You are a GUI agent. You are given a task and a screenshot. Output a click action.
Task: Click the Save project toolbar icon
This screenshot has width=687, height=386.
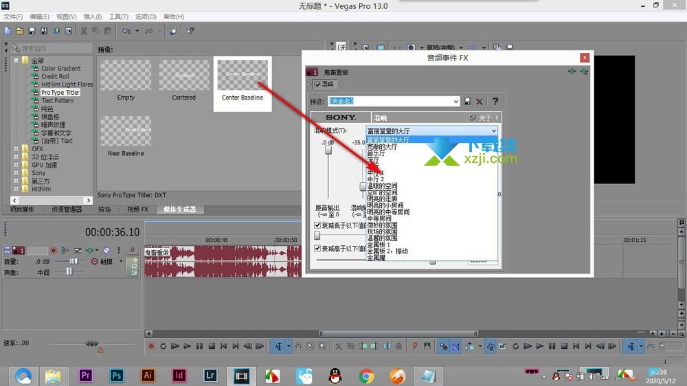pyautogui.click(x=32, y=31)
